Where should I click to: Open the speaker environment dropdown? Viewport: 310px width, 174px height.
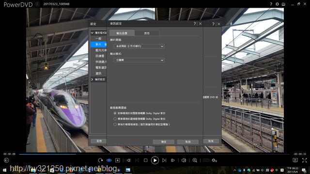pos(139,46)
